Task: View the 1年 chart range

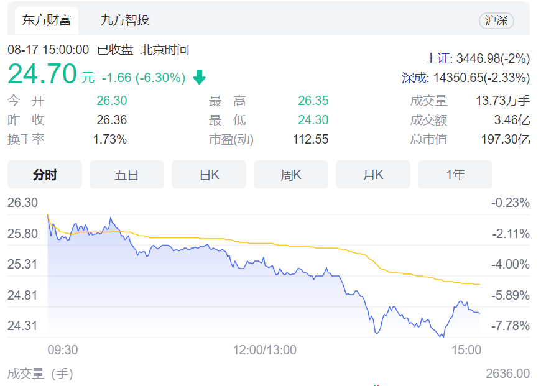Action: 455,175
